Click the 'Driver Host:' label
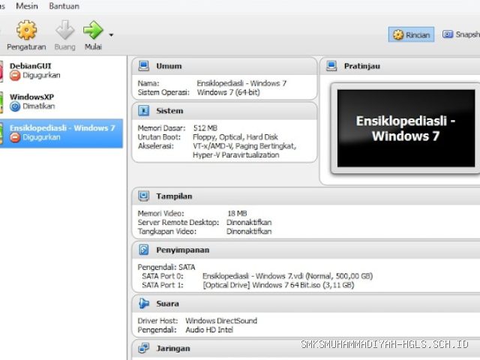 (x=157, y=321)
